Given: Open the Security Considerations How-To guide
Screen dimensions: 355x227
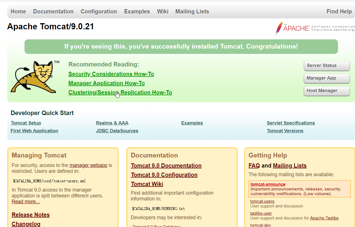Looking at the screenshot, I should (111, 74).
